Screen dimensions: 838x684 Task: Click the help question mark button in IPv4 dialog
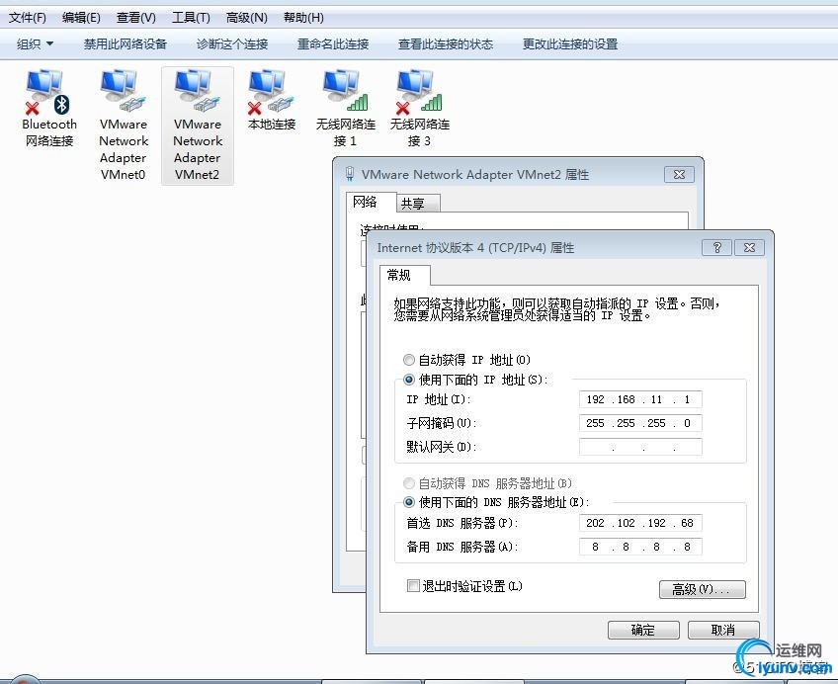click(x=716, y=247)
